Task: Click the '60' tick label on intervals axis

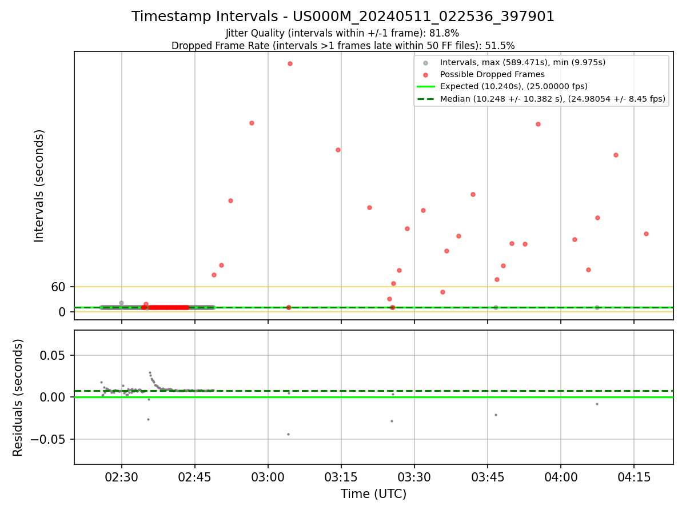Action: pos(58,287)
